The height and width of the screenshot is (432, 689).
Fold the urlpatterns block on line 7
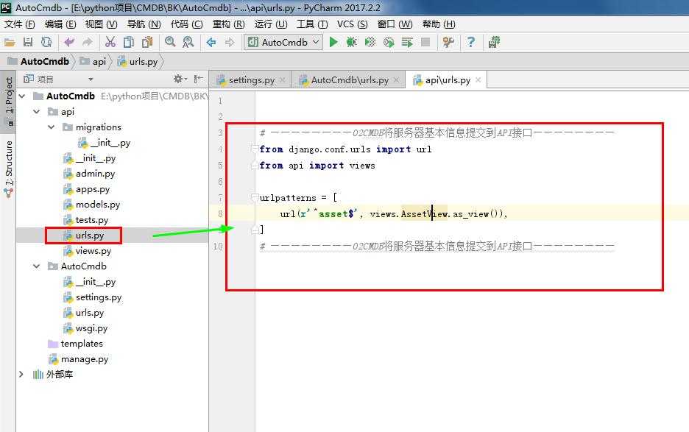point(255,198)
